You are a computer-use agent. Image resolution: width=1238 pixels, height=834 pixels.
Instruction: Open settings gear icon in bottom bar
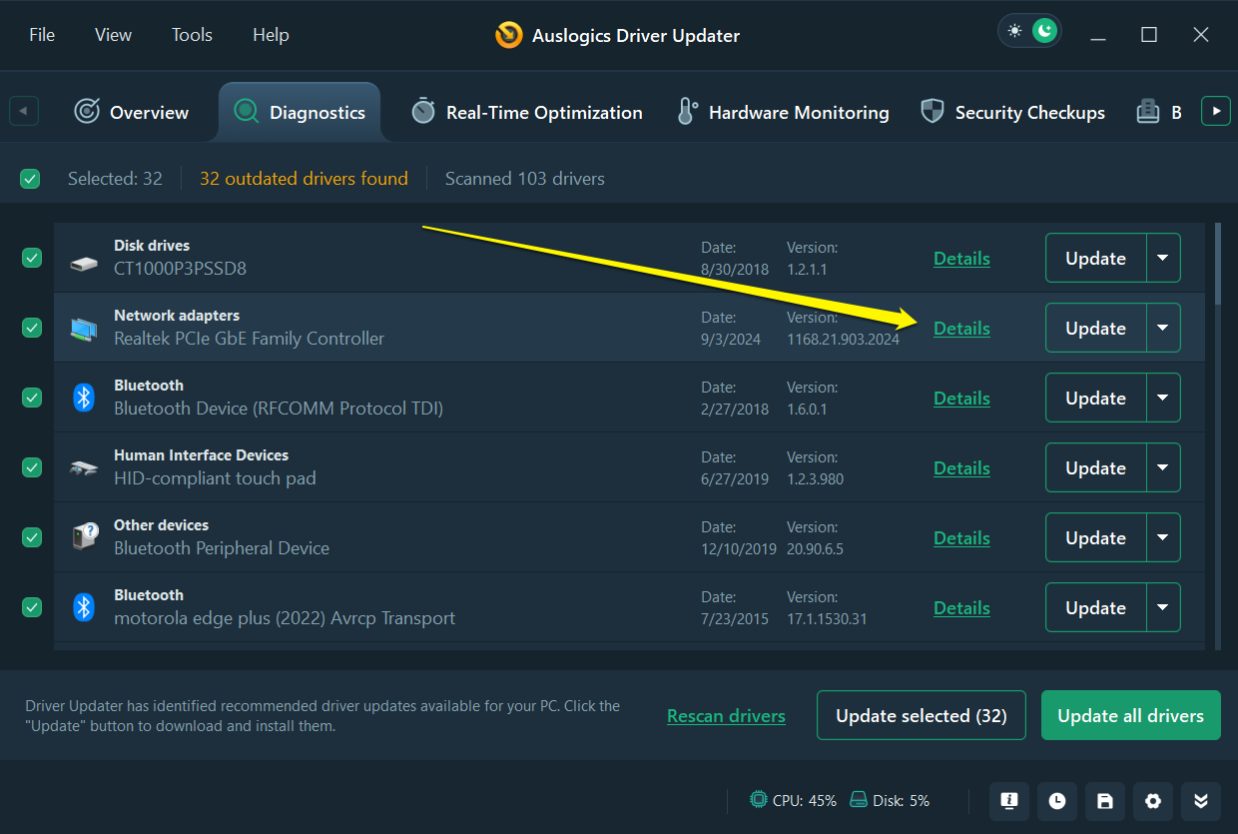click(1153, 801)
